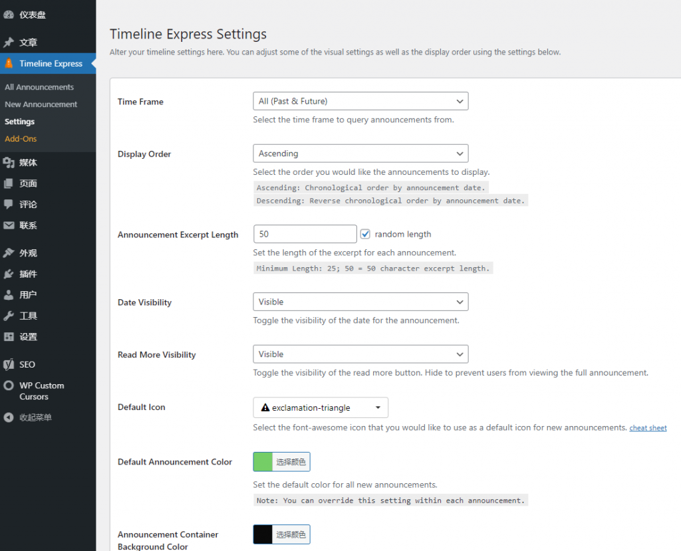Click the 外观 menu label

click(28, 253)
